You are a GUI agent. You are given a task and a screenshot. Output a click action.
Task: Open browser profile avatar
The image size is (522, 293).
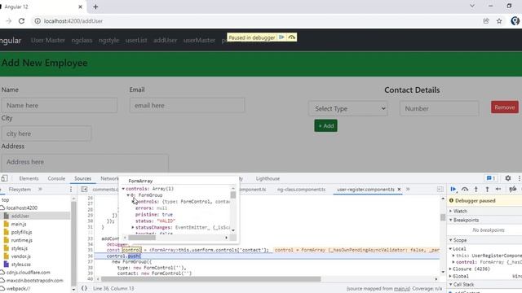point(515,21)
